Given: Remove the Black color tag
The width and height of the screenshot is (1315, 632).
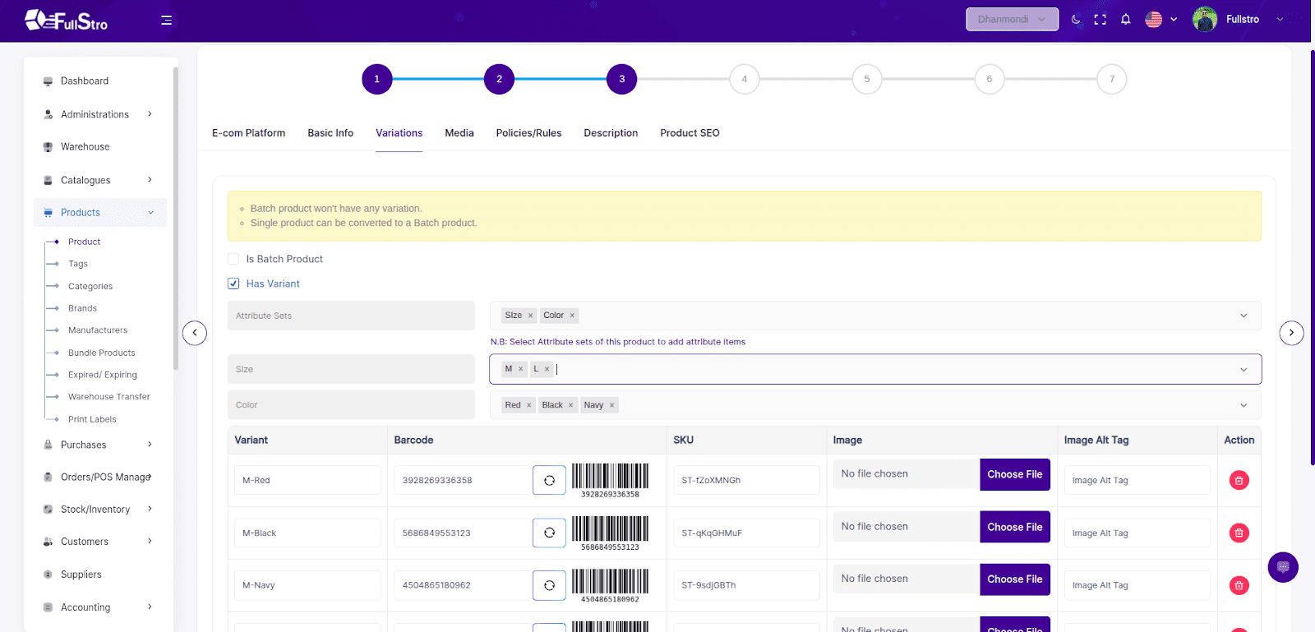Looking at the screenshot, I should coord(570,405).
